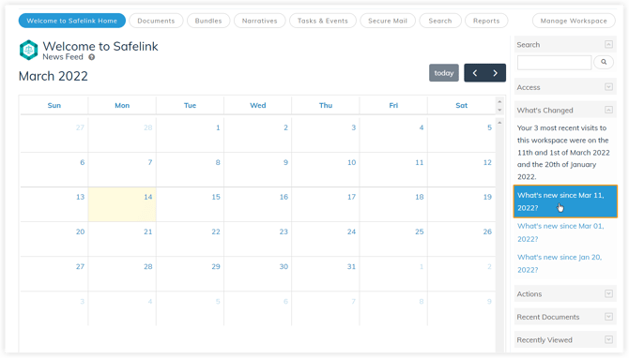Click the Sun column header
This screenshot has height=358, width=629.
54,105
